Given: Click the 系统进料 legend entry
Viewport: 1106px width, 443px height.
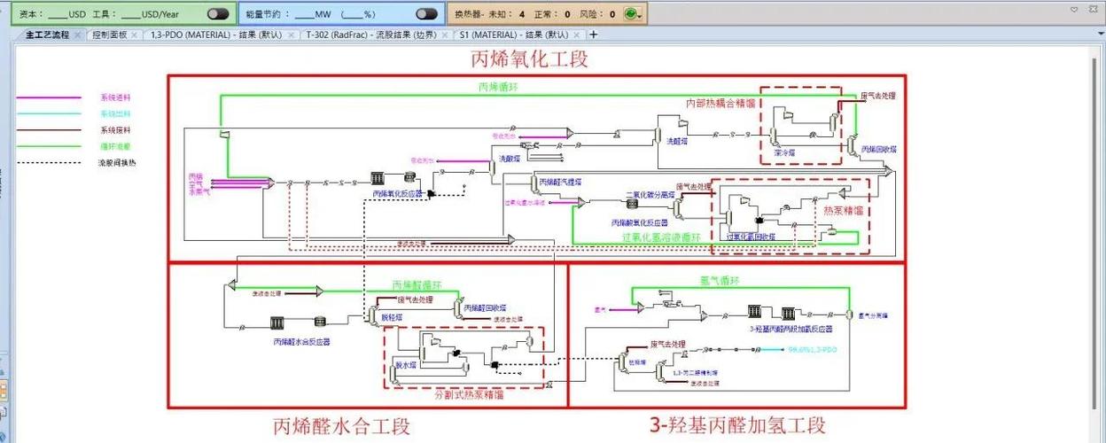Looking at the screenshot, I should 114,97.
